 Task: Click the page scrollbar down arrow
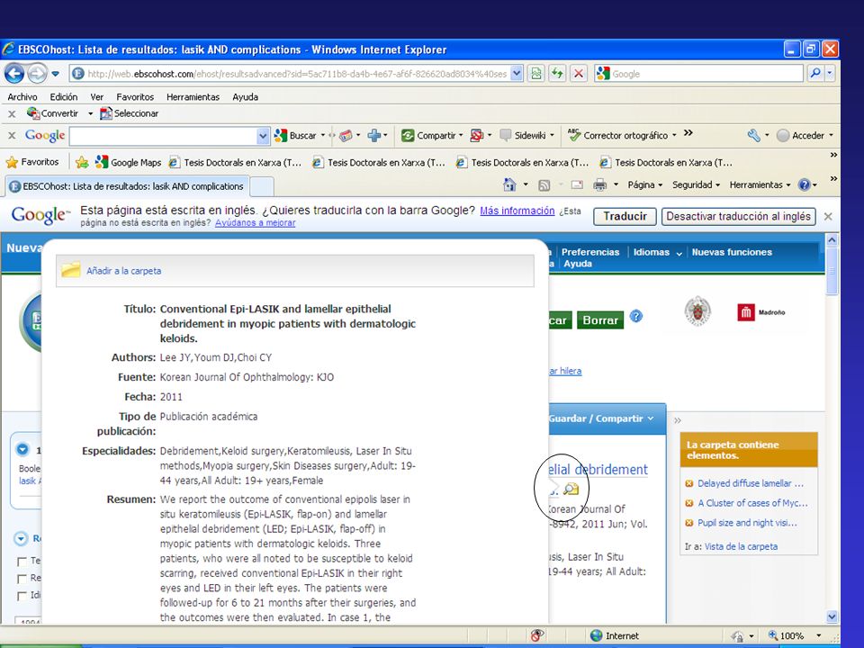coord(832,616)
